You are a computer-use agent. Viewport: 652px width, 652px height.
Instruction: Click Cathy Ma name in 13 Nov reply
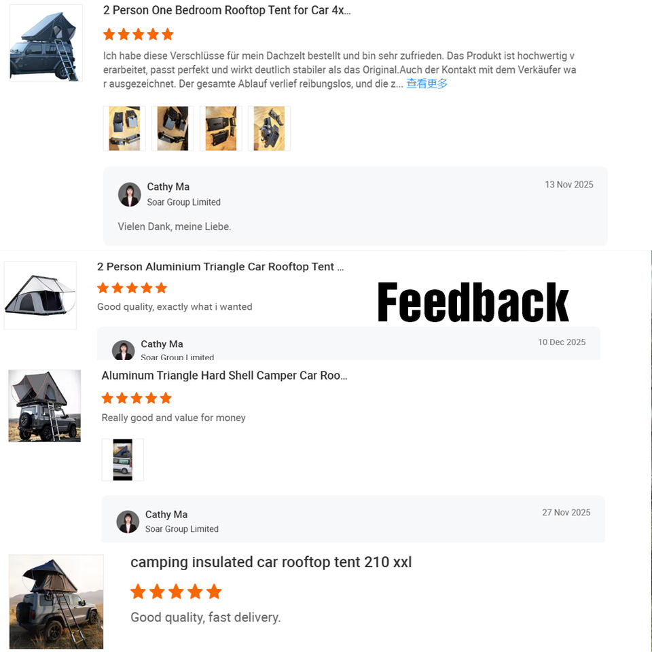pos(168,187)
